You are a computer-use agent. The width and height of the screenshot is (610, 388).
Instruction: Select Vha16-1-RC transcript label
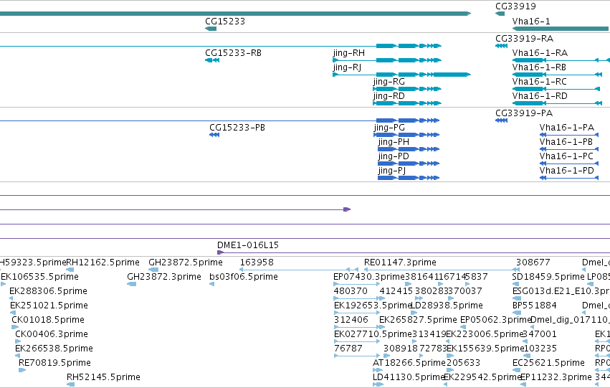pos(540,82)
